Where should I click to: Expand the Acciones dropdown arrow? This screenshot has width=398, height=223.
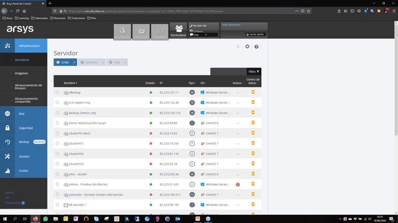103,62
